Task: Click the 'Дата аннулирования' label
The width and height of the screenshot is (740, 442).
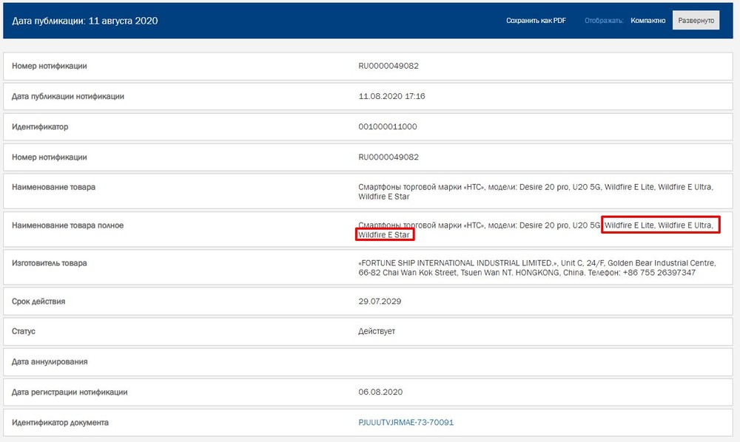Action: pos(50,362)
